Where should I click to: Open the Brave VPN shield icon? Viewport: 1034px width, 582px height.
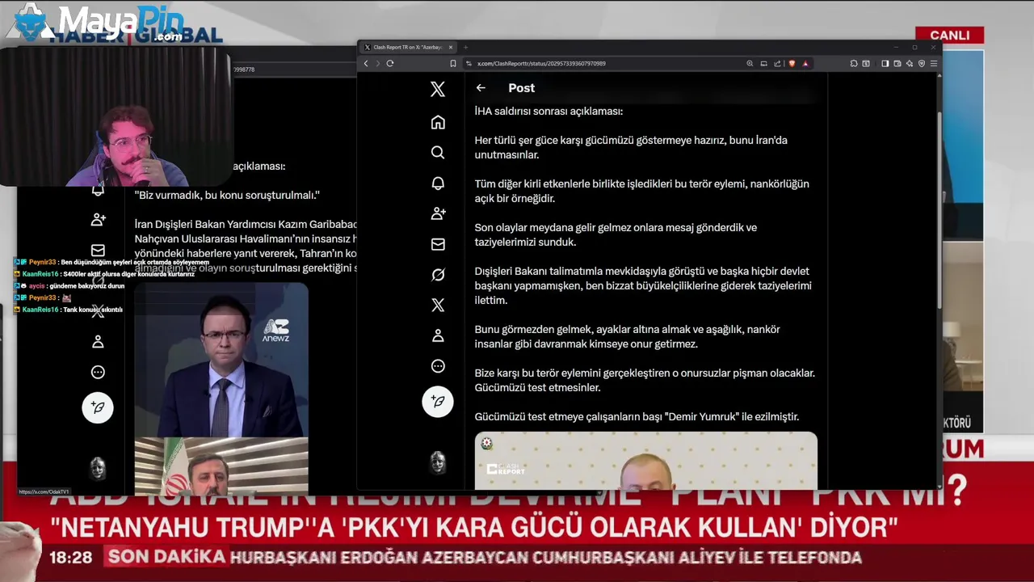click(922, 63)
